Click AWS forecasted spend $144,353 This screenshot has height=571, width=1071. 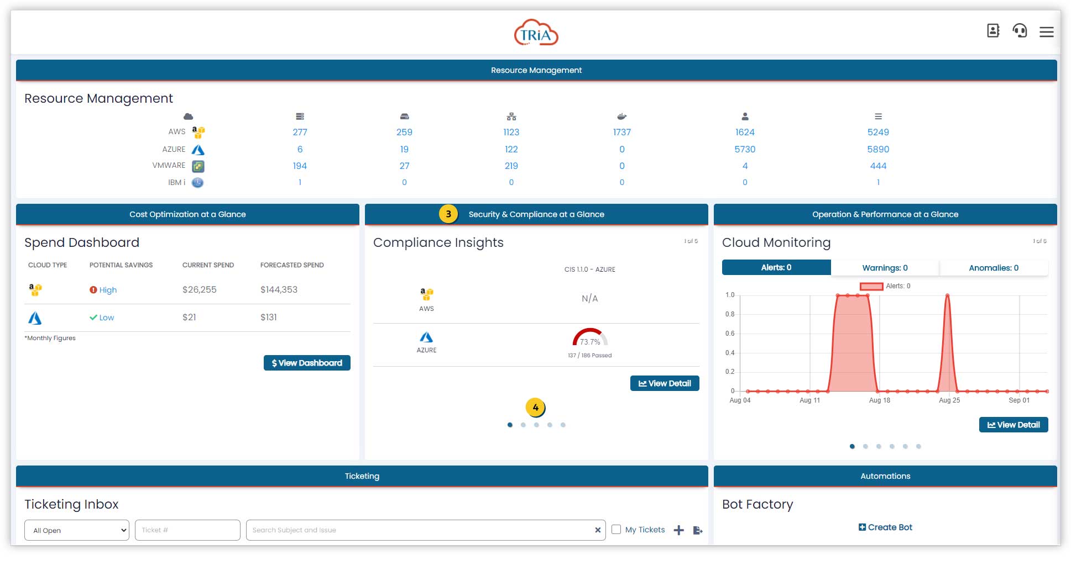[279, 289]
